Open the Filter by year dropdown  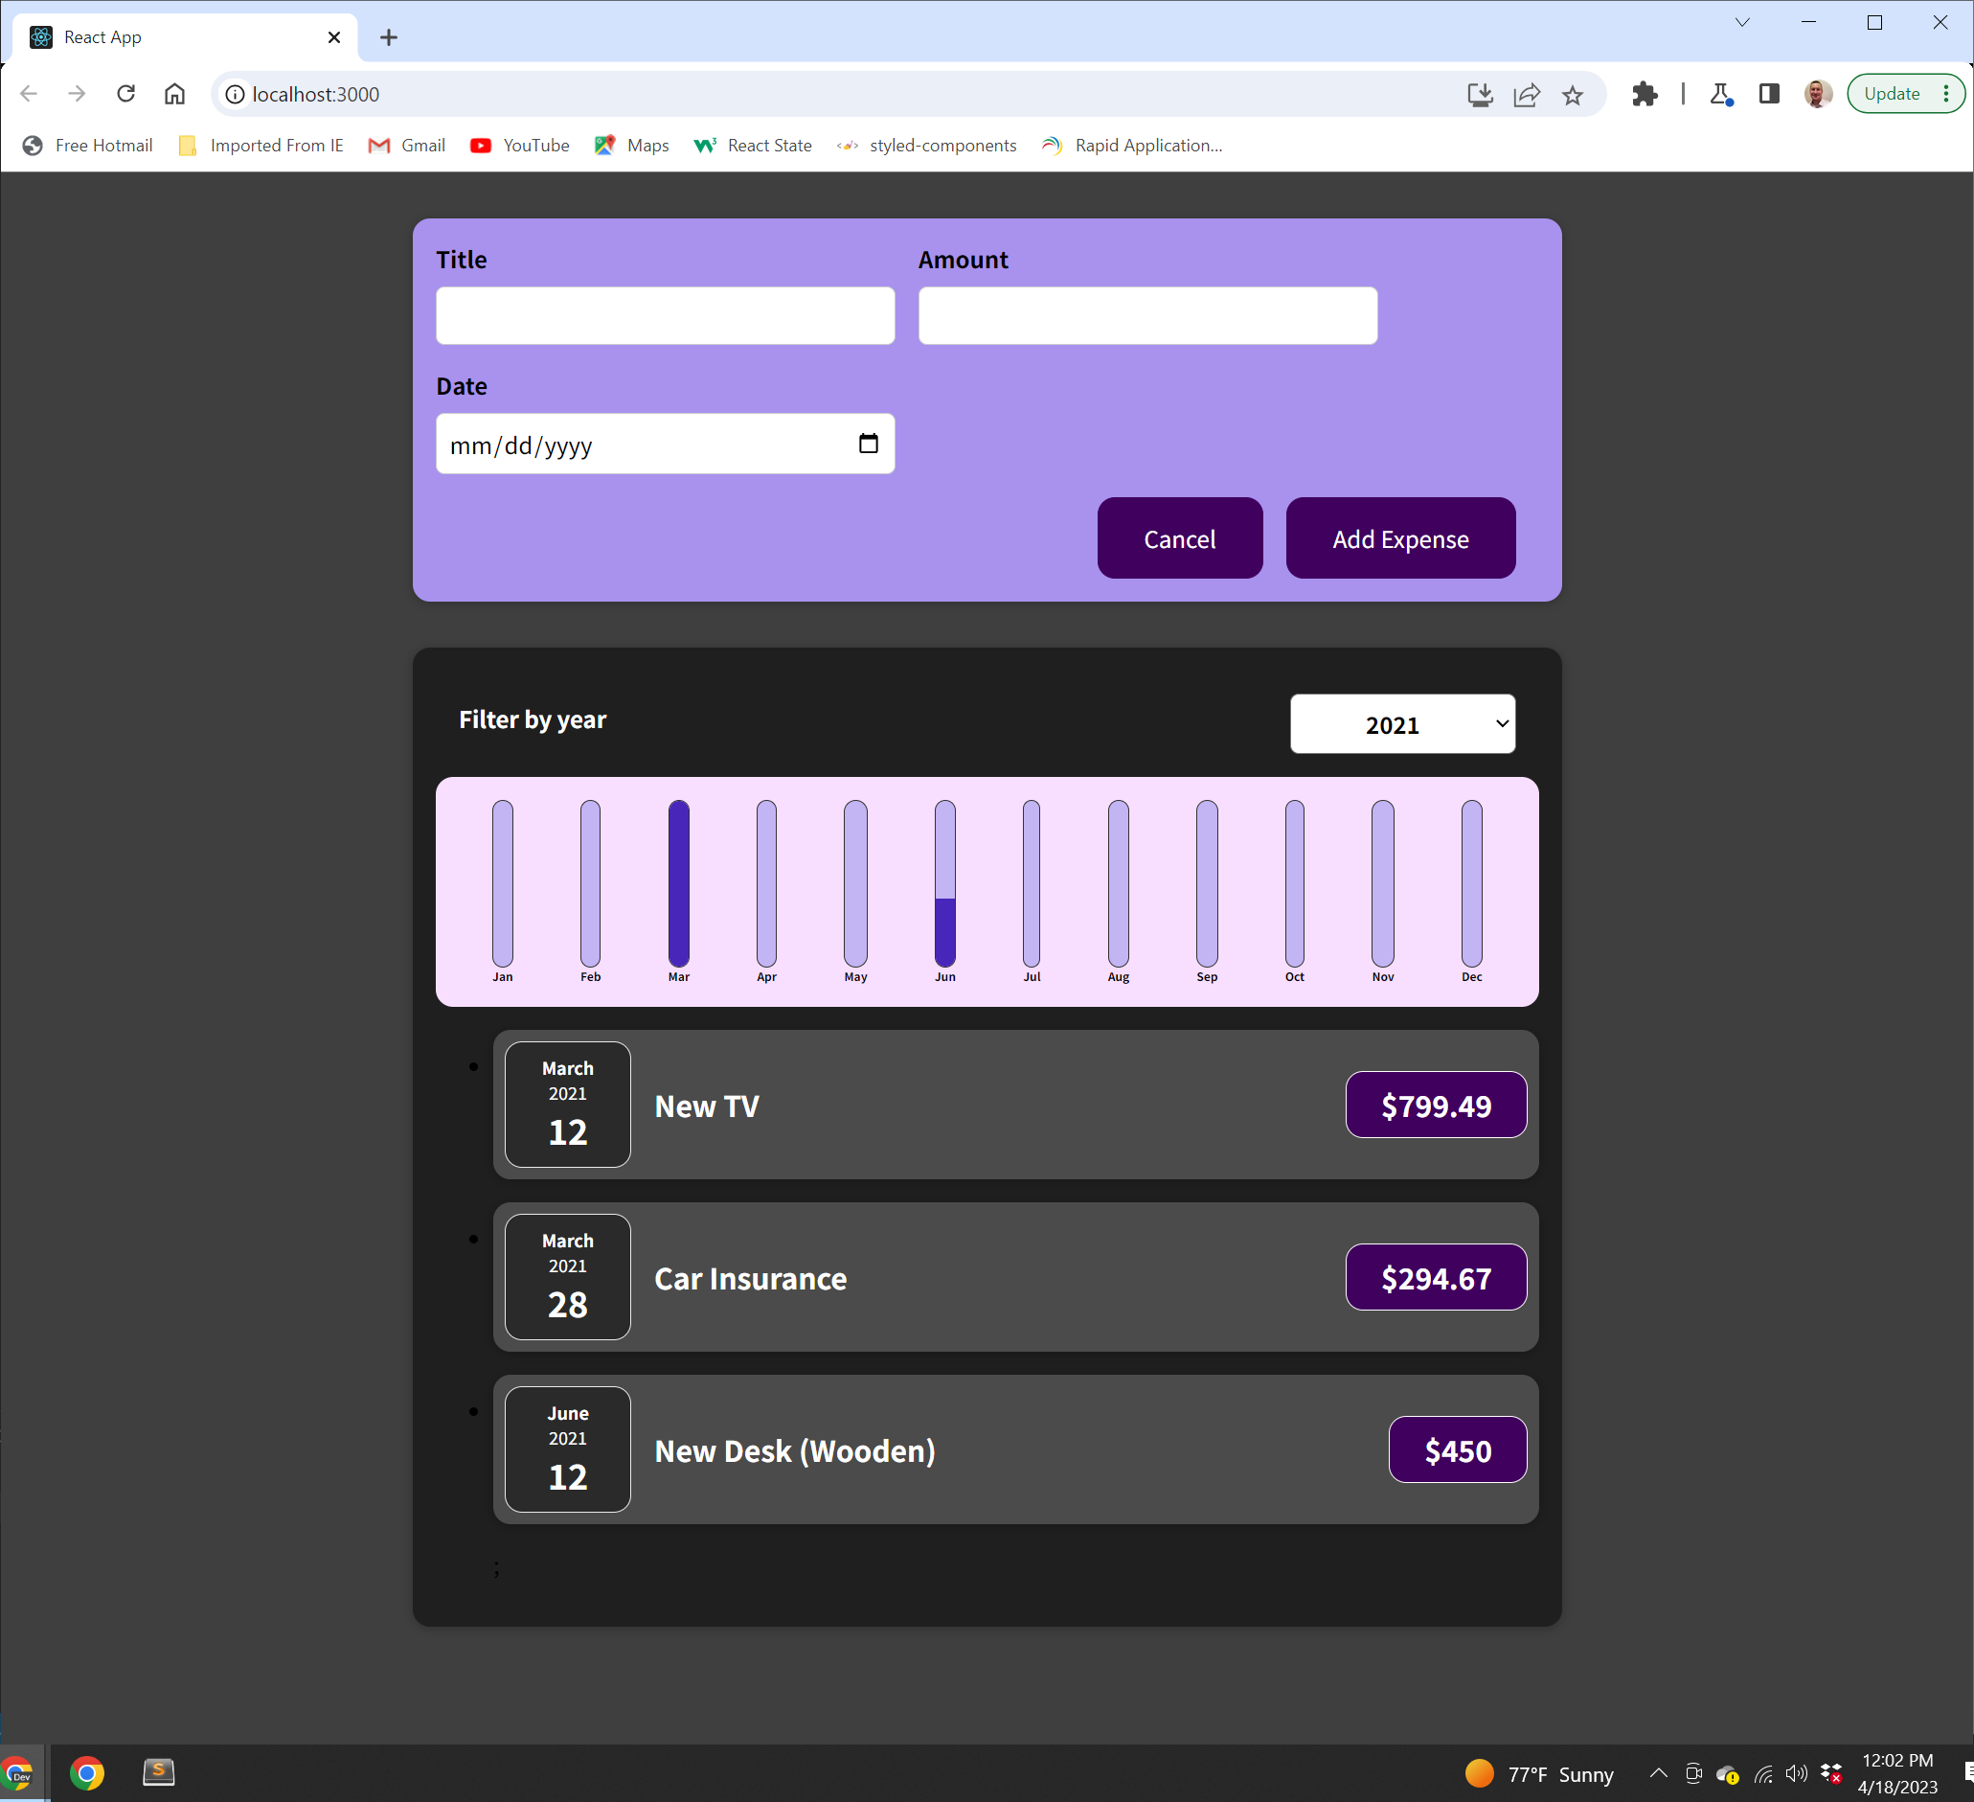1402,724
